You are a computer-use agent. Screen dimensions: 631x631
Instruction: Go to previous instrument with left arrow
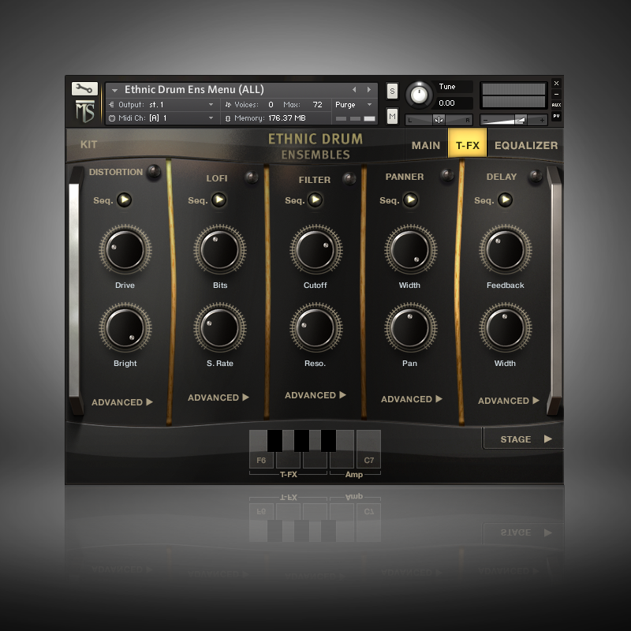[x=354, y=90]
